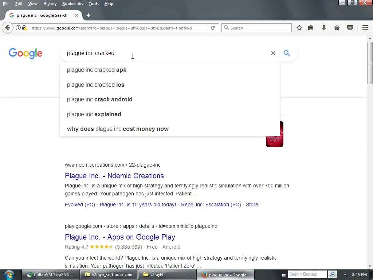This screenshot has width=373, height=280.
Task: Follow the Store sitelink
Action: (x=252, y=205)
